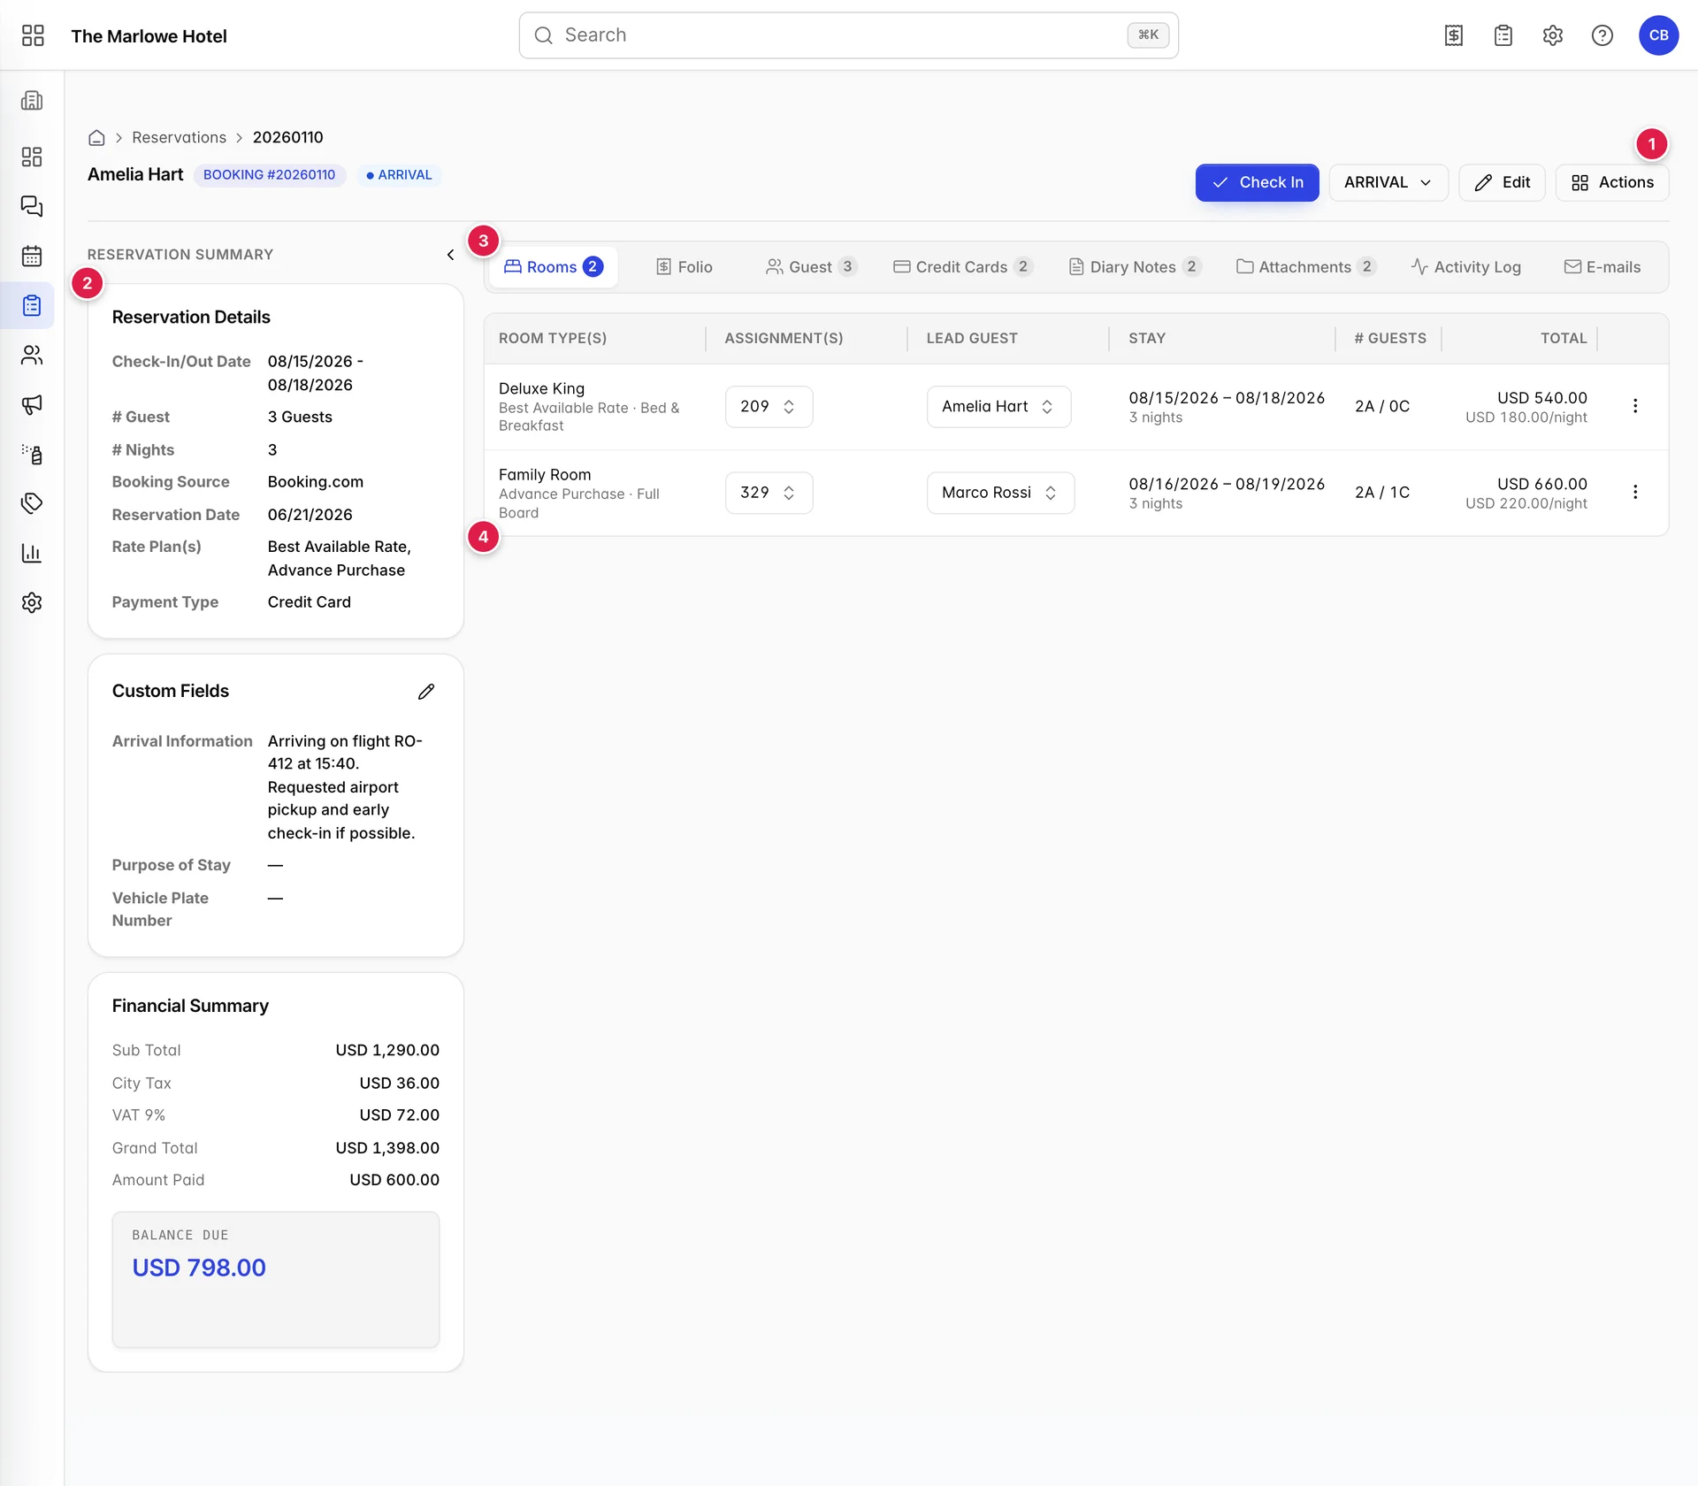Switch to the Attachments tab
Image resolution: width=1698 pixels, height=1486 pixels.
pos(1305,267)
